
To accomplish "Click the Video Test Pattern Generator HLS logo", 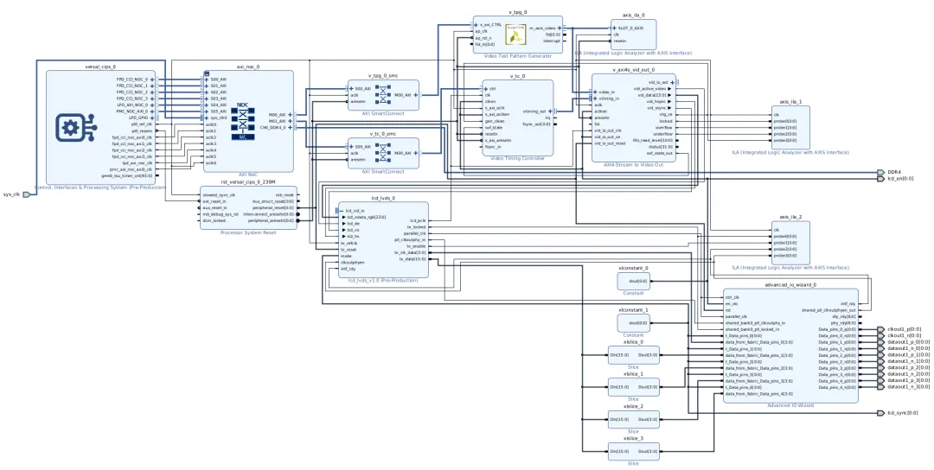I will tap(516, 35).
